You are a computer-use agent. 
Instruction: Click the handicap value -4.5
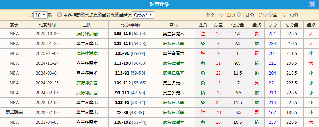(x=238, y=112)
